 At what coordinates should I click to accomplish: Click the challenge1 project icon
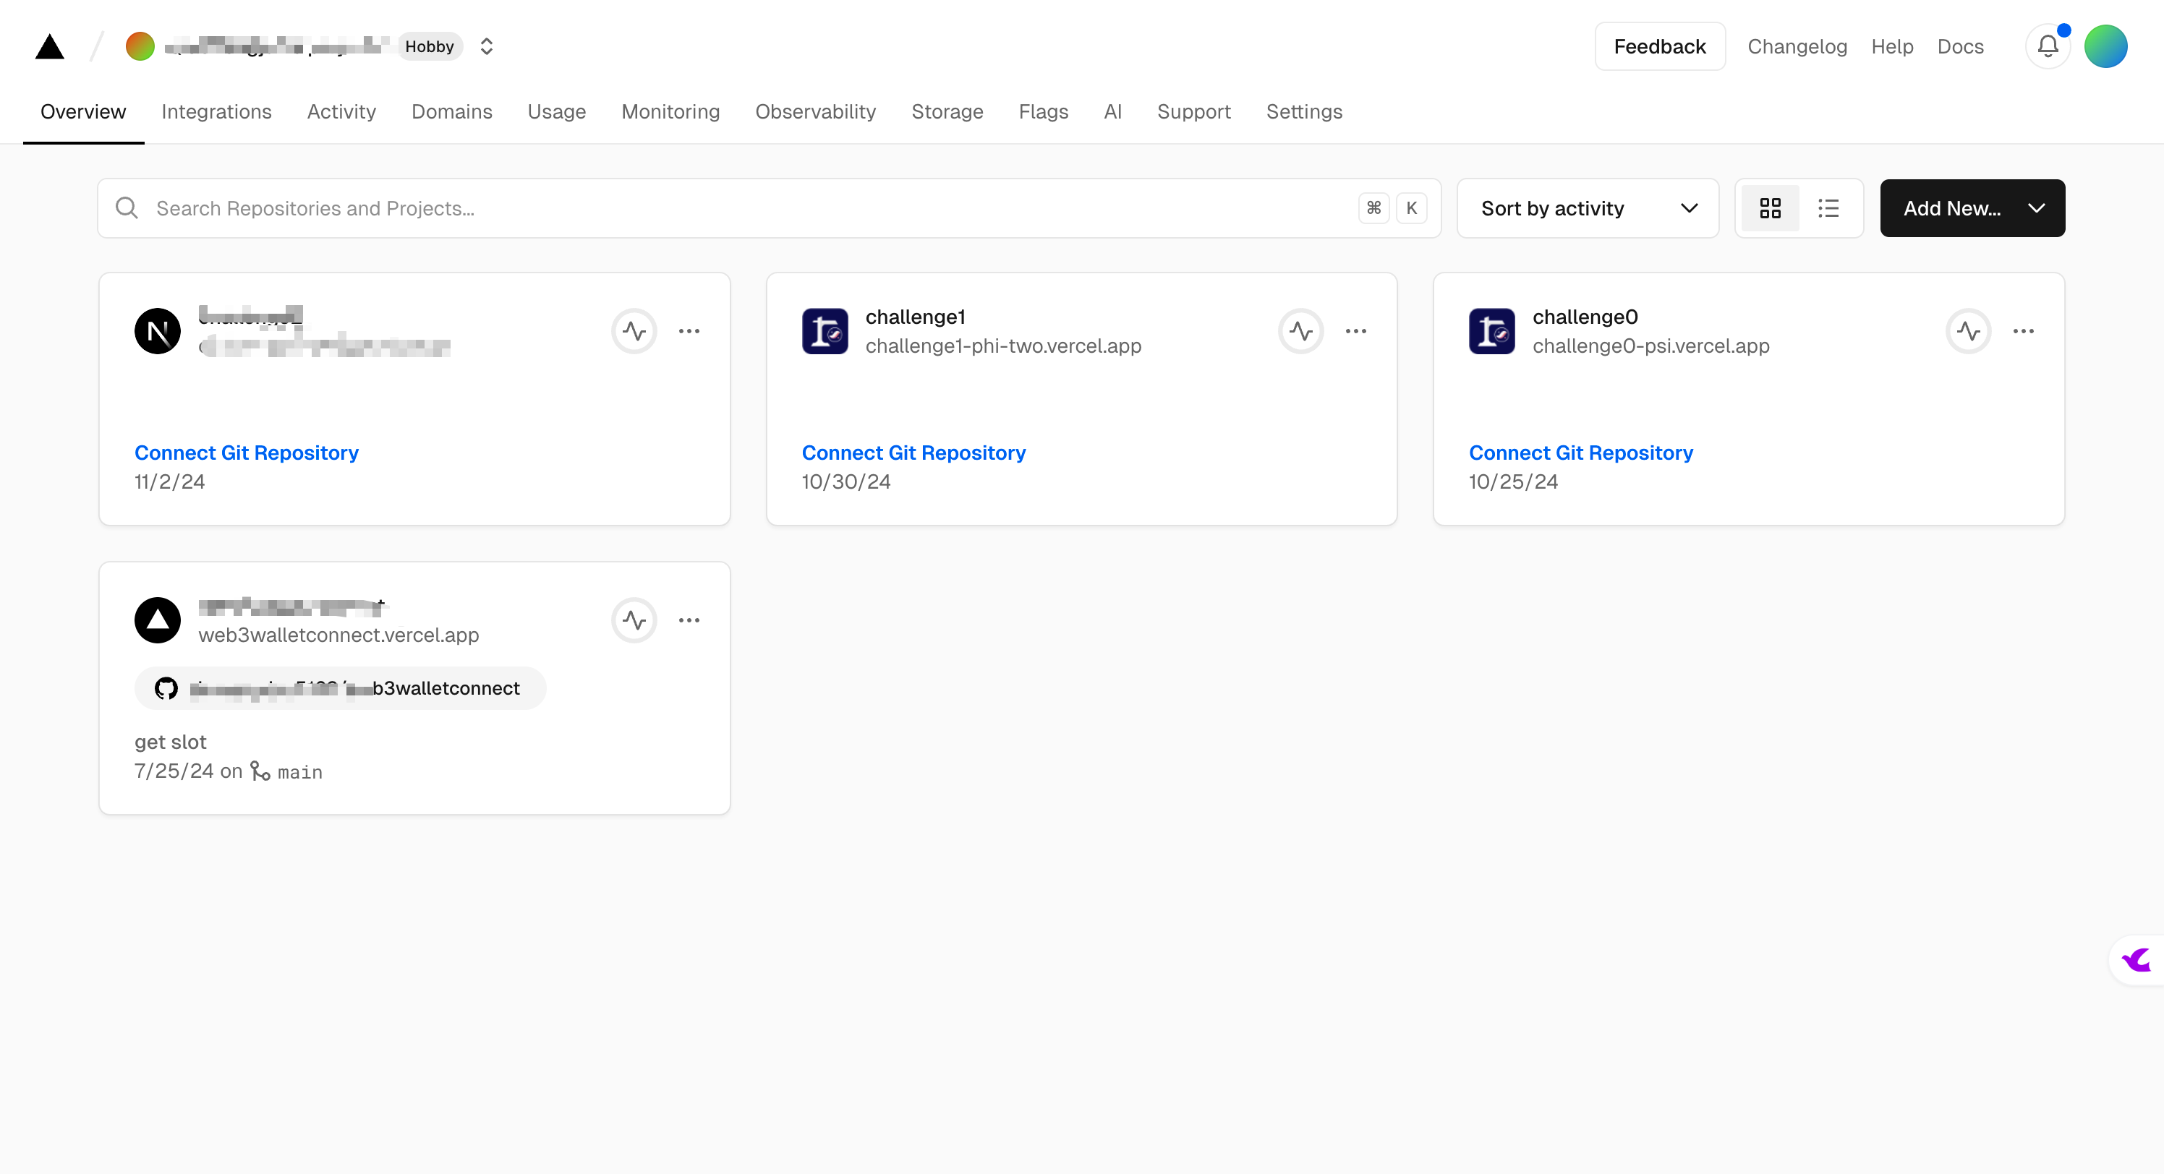(x=824, y=331)
